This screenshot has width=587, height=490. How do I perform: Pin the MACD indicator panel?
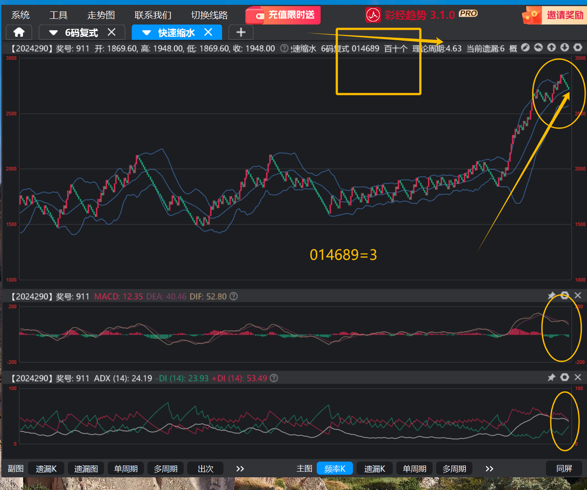click(x=552, y=296)
